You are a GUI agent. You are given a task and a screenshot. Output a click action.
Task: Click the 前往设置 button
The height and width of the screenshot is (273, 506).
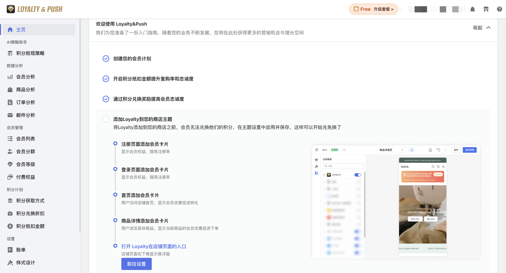click(x=136, y=264)
